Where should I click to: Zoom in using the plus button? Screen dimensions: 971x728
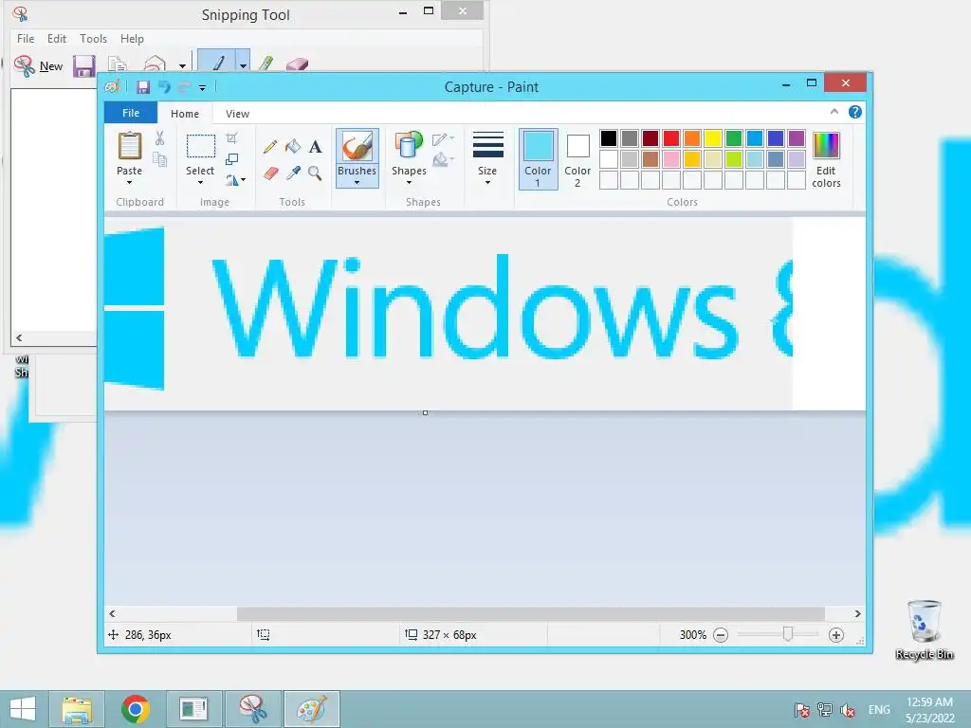point(836,634)
